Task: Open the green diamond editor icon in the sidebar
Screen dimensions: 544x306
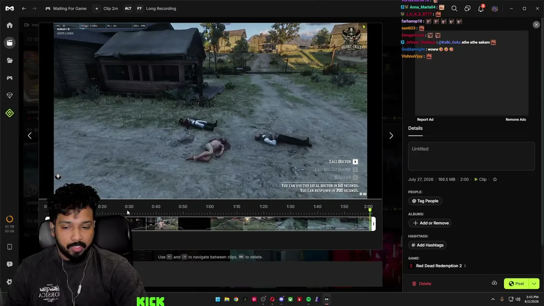Action: pos(9,113)
